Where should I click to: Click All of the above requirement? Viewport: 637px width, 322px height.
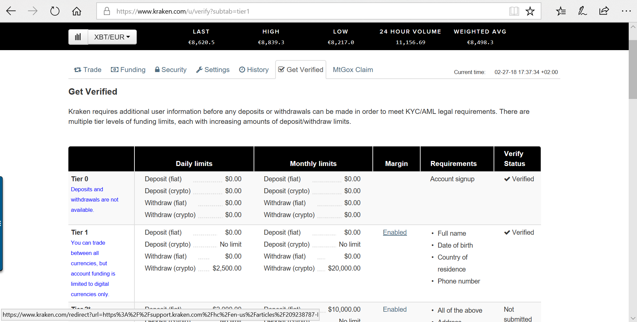[x=460, y=310]
